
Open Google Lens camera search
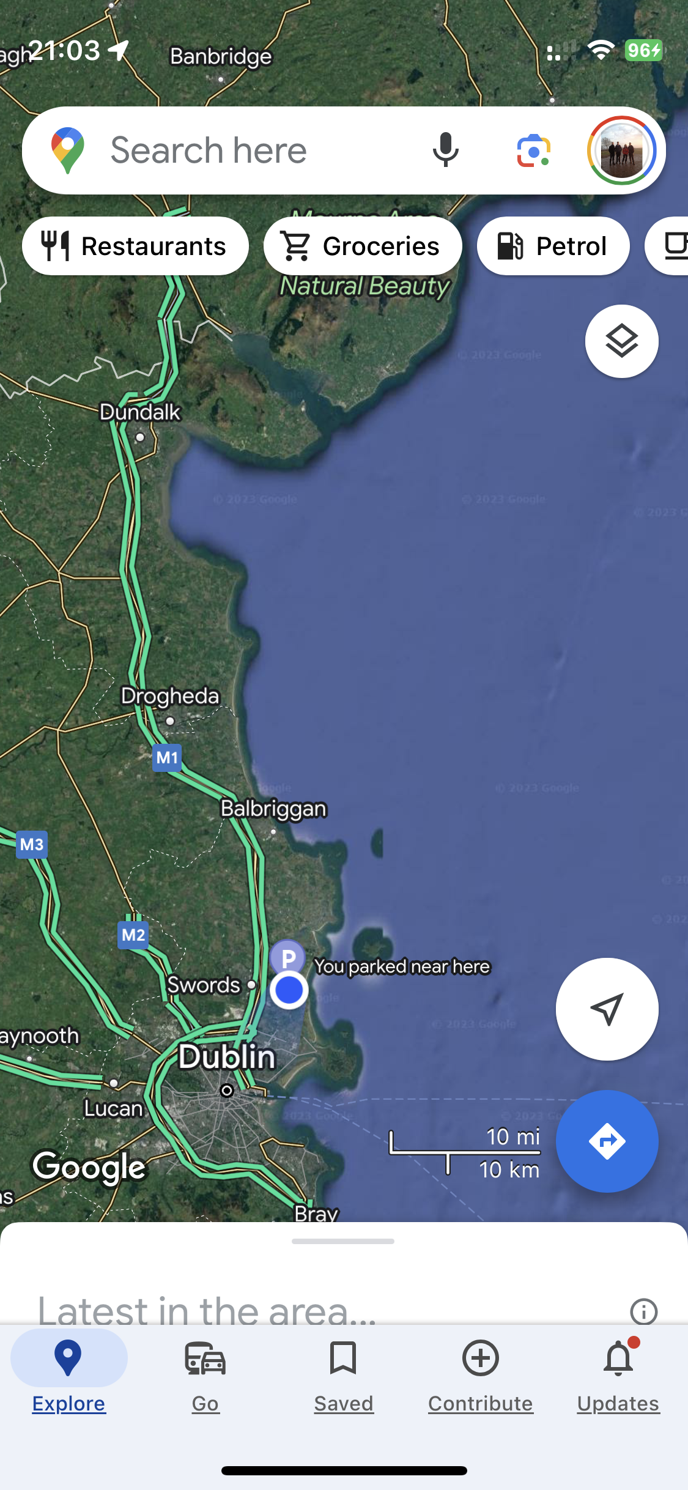point(533,150)
